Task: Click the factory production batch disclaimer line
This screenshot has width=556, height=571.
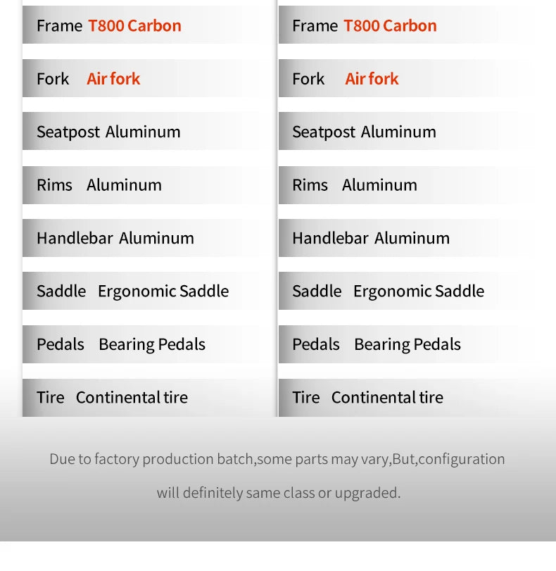Action: click(277, 459)
